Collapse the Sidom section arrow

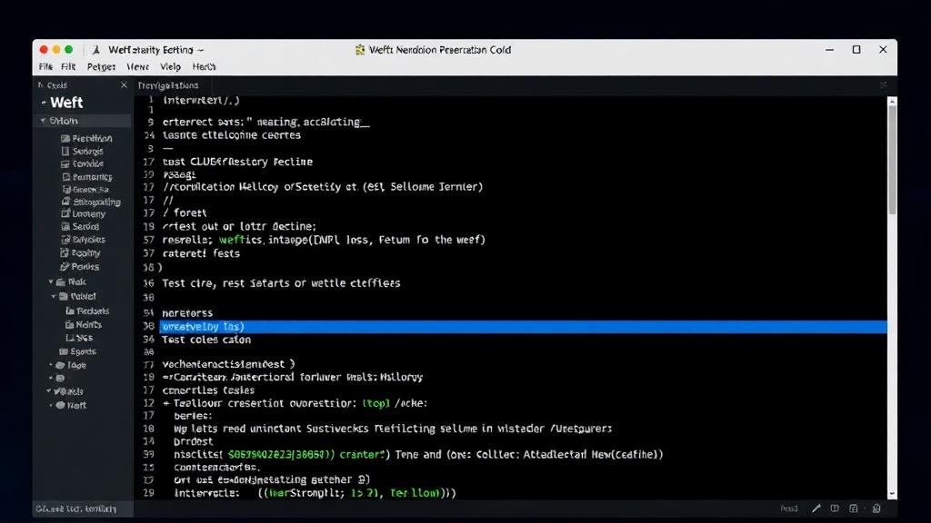click(43, 121)
